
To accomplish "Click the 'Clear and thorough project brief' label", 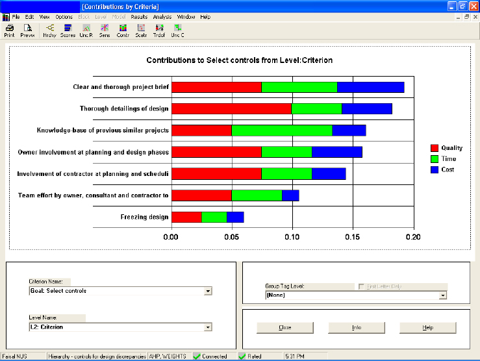I will (x=121, y=87).
